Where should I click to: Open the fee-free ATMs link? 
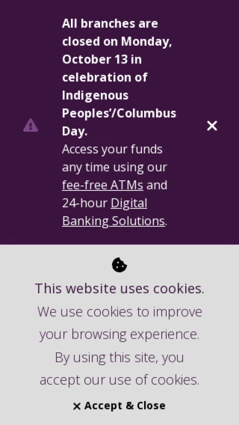point(102,185)
